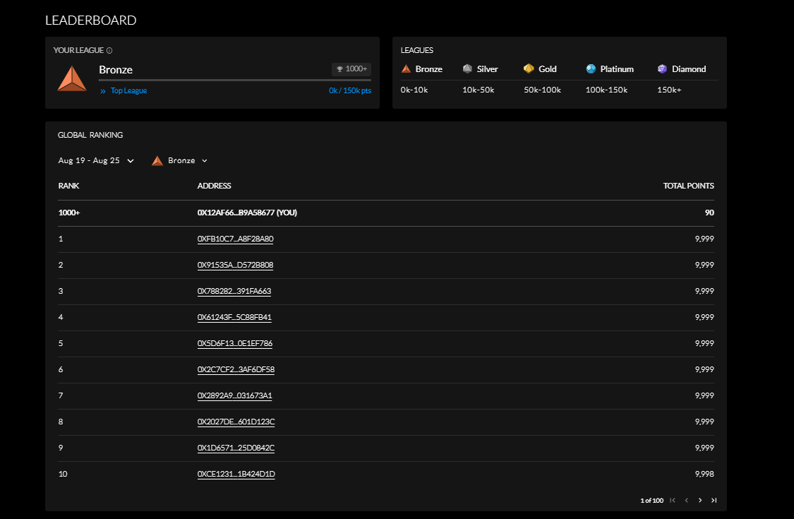Click the Bronze icon in the ranking filter
794x519 pixels.
(157, 161)
